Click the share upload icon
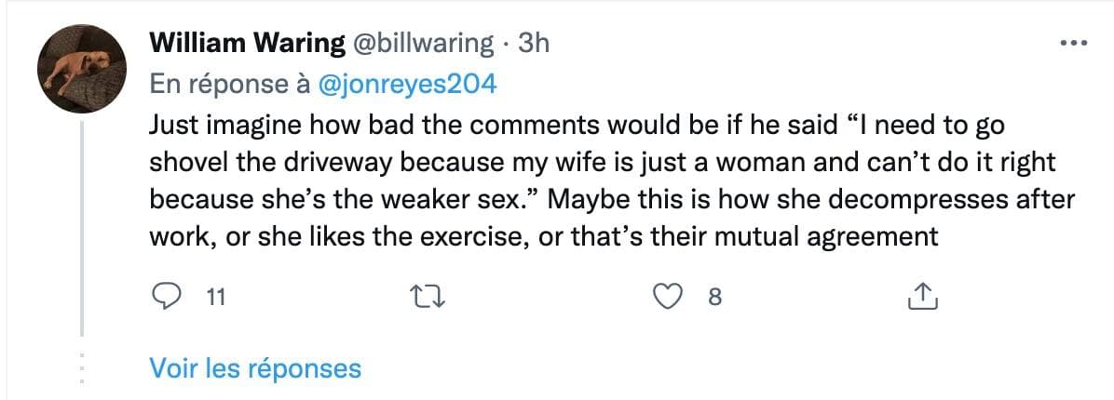This screenshot has height=400, width=1114. pos(920,297)
